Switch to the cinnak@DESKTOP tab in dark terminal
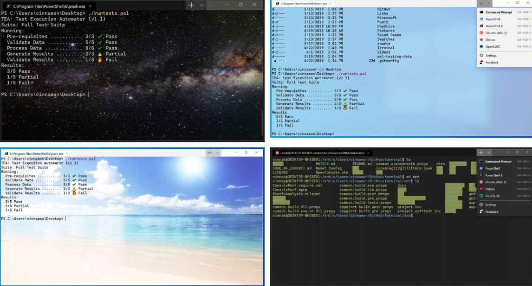Image resolution: width=532 pixels, height=286 pixels. point(320,153)
